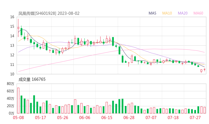Click the stock title 凤凰传媒[SH601928] 2023-08-02
Image resolution: width=209 pixels, height=124 pixels.
[49, 13]
